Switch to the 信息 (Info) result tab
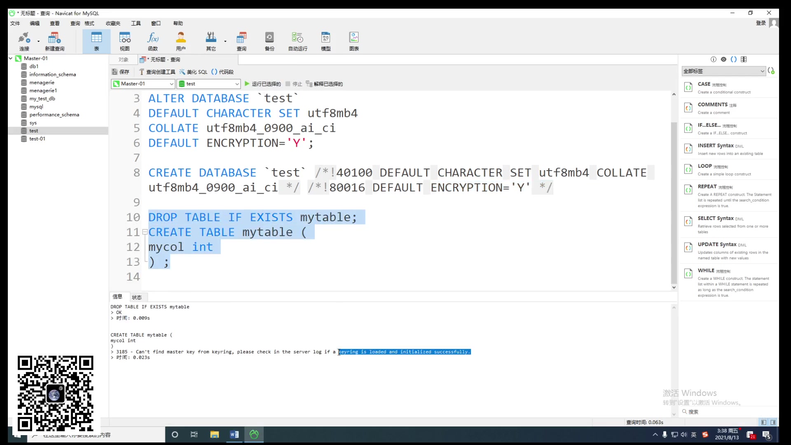 tap(117, 297)
